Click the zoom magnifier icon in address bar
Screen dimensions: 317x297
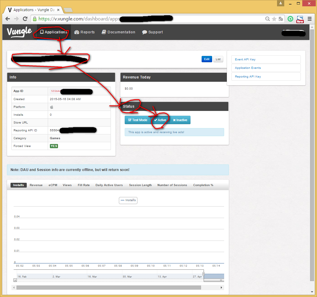pos(267,19)
